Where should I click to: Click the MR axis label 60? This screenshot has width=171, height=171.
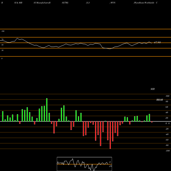[x=167, y=107]
